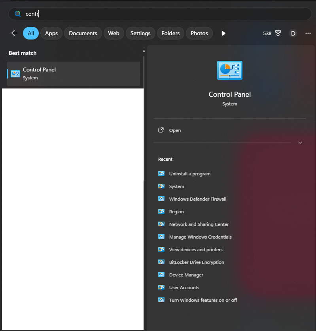
Task: Open Control Panel using Open button
Action: point(175,130)
